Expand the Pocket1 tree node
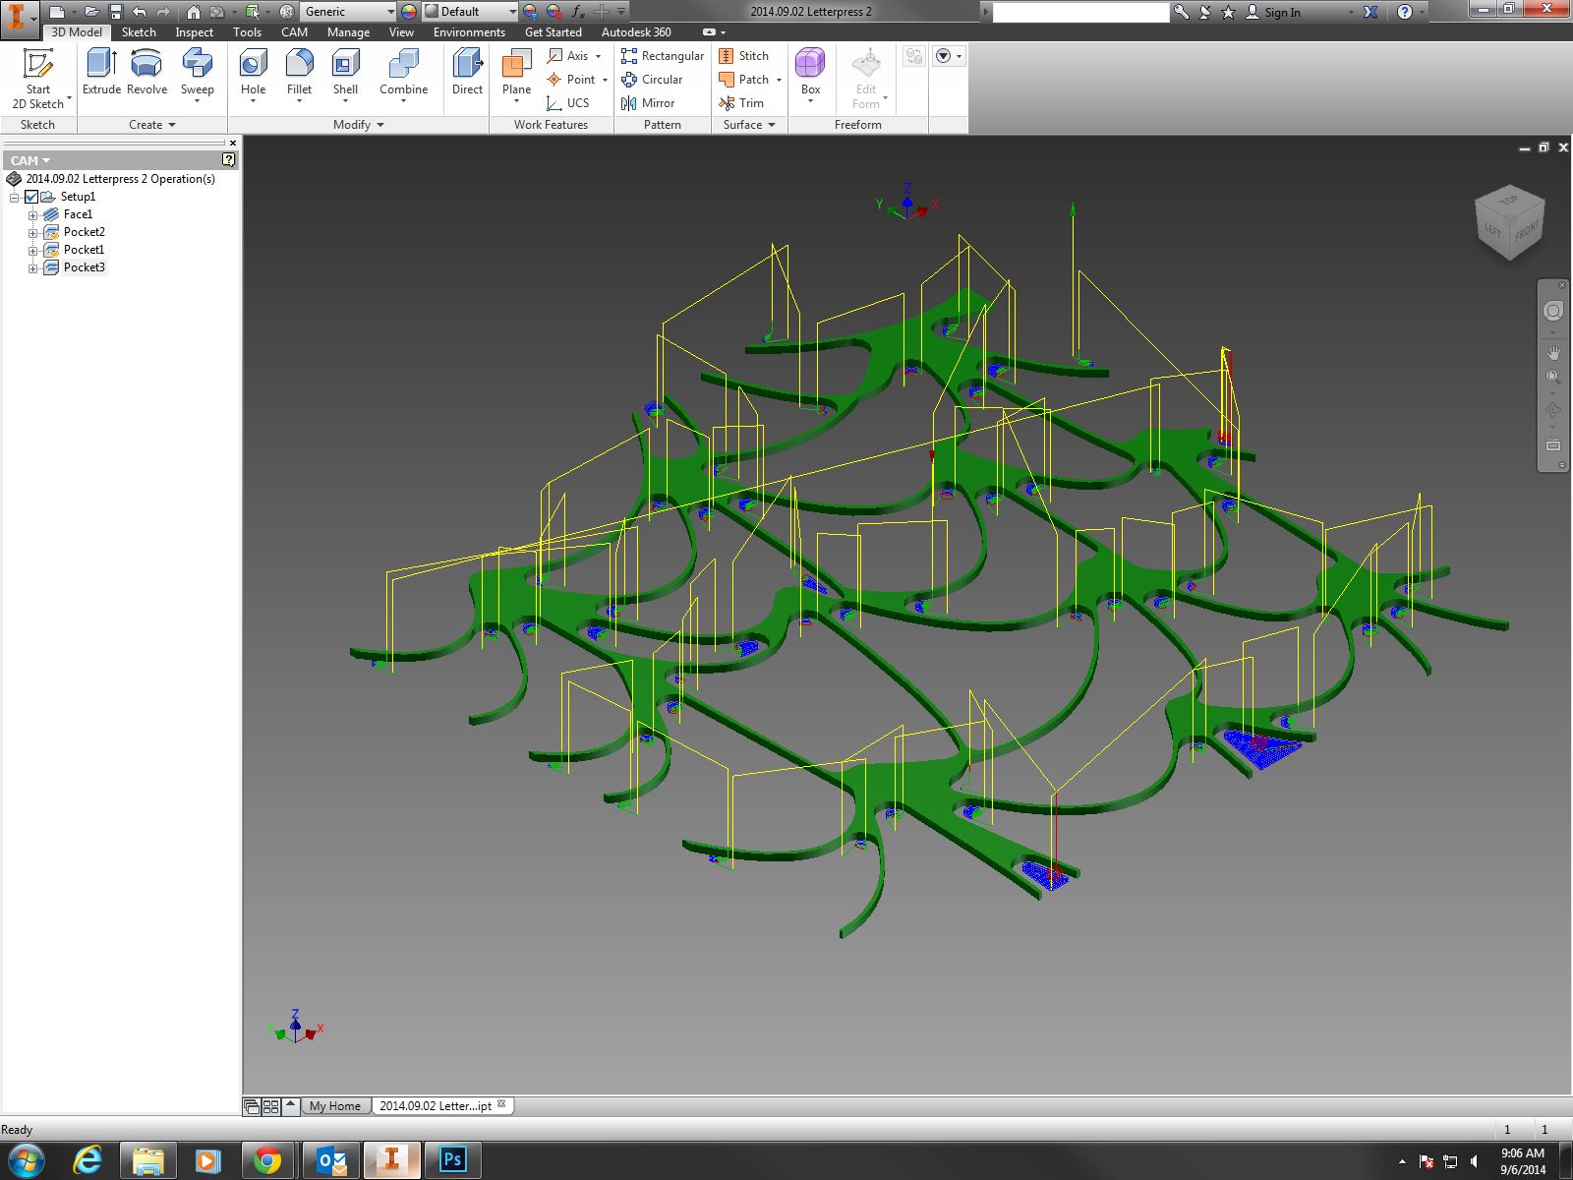 pos(31,249)
